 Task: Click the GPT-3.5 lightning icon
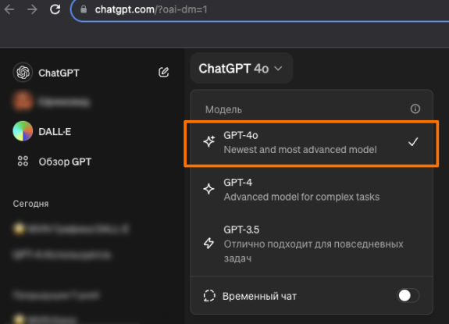(208, 243)
